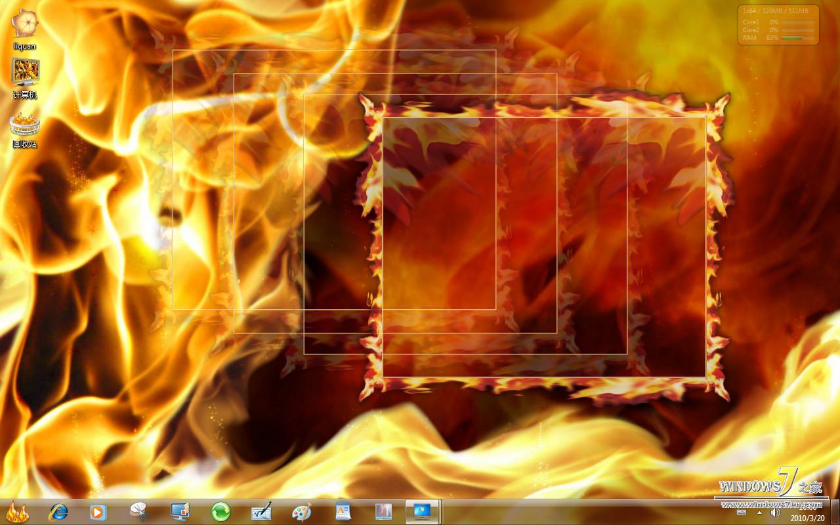Select the 回收站 recycle bin icon
This screenshot has height=525, width=840.
[25, 129]
